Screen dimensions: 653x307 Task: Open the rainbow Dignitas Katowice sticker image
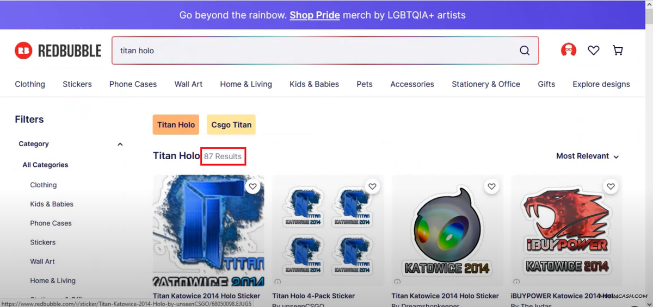pyautogui.click(x=447, y=230)
